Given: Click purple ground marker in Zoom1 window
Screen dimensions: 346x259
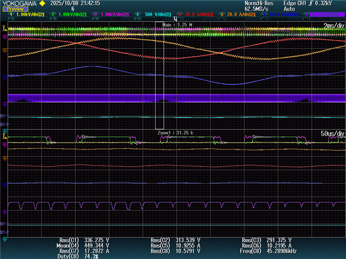Looking at the screenshot, I should (x=5, y=212).
